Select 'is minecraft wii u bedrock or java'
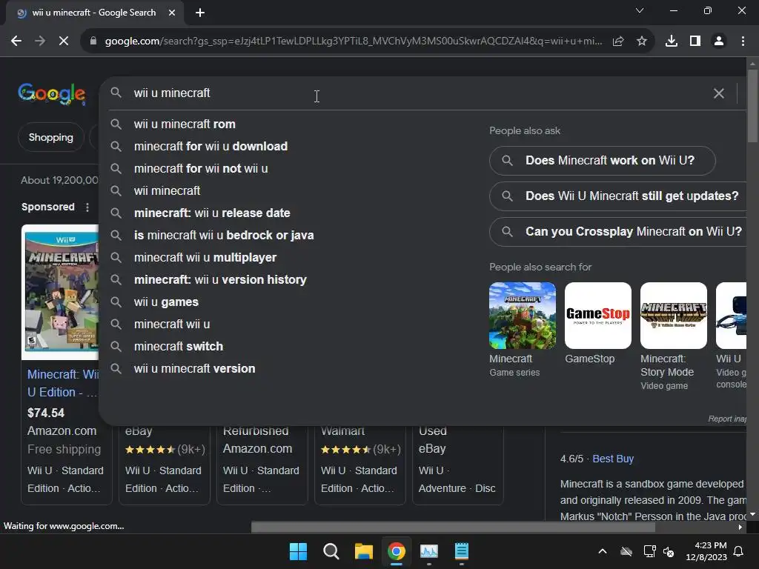The image size is (759, 569). click(224, 236)
